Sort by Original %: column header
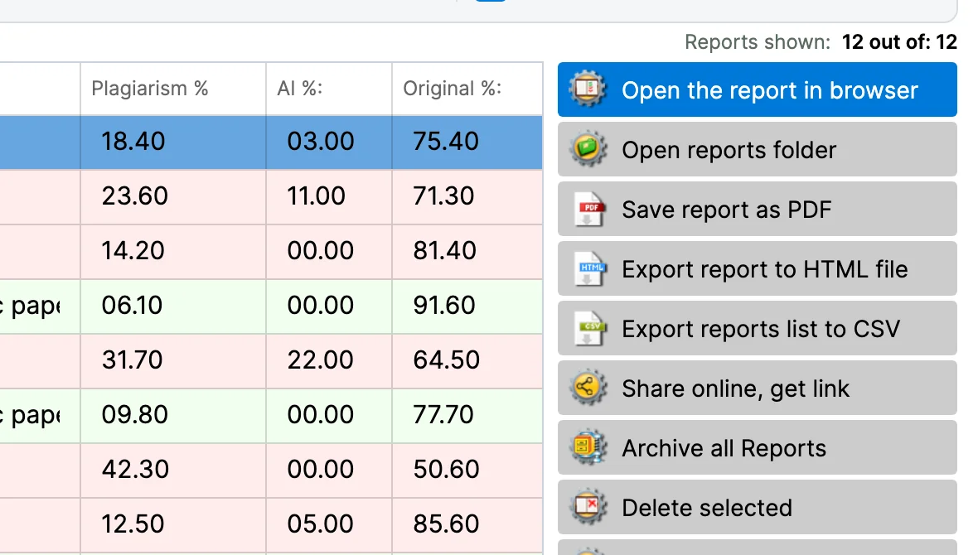978x555 pixels. coord(467,89)
